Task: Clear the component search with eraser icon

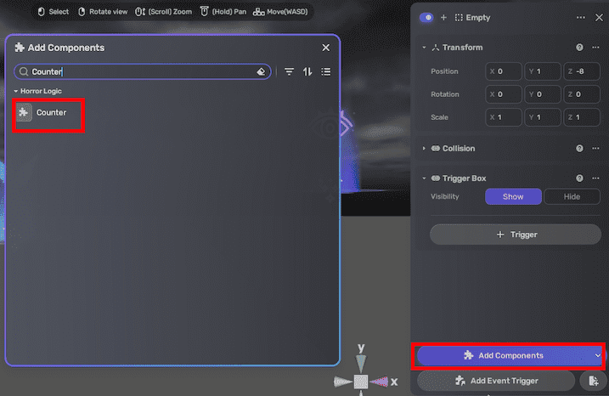Action: coord(261,72)
